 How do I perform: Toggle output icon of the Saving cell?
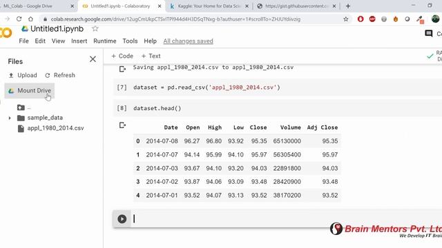[x=122, y=69]
